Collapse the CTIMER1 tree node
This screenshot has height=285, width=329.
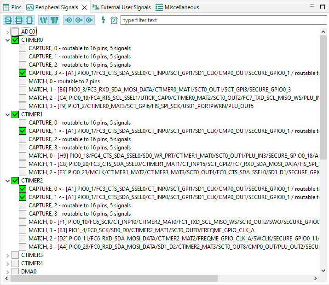[7, 114]
